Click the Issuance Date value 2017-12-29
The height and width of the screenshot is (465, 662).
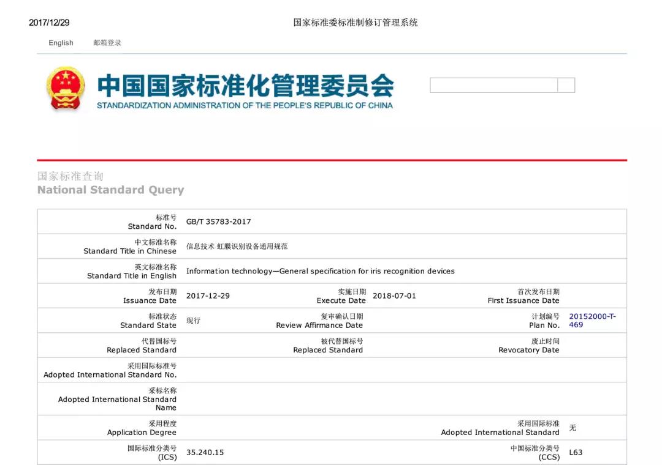208,296
